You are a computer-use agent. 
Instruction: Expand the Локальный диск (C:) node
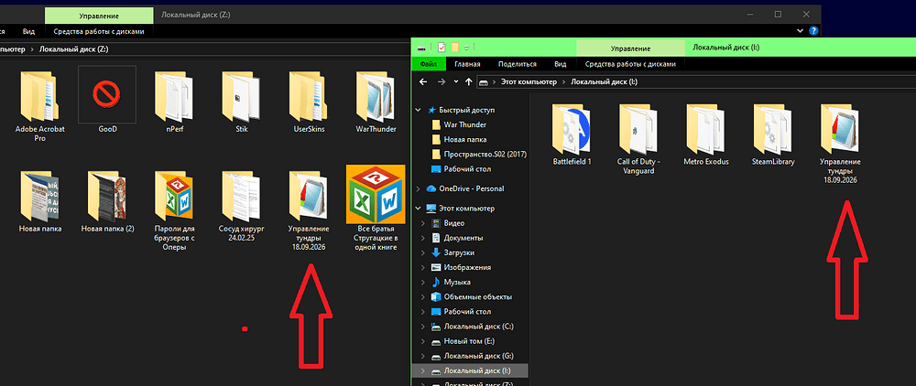(423, 326)
